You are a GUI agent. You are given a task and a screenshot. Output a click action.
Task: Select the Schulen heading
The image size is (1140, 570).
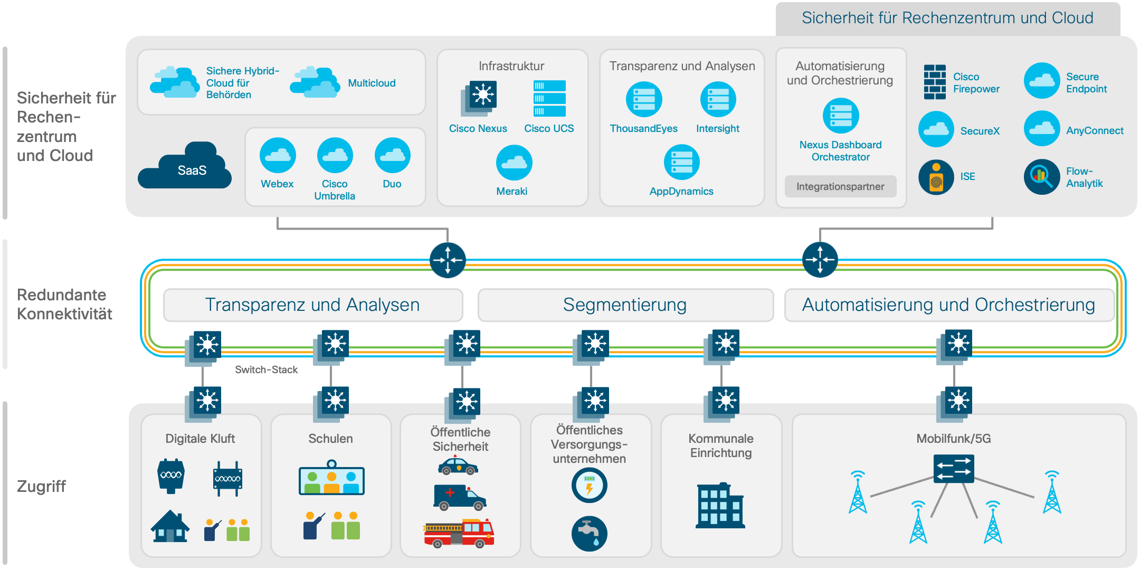pyautogui.click(x=331, y=439)
